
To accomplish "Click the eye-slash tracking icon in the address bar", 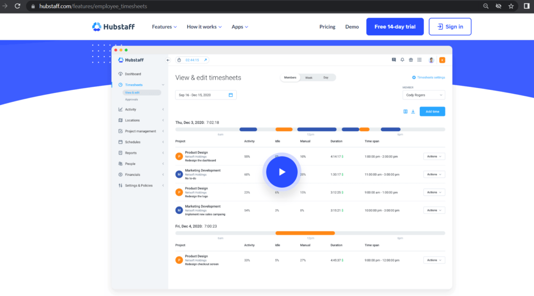I will click(498, 6).
